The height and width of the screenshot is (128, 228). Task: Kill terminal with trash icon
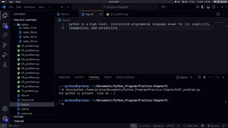coord(205,77)
